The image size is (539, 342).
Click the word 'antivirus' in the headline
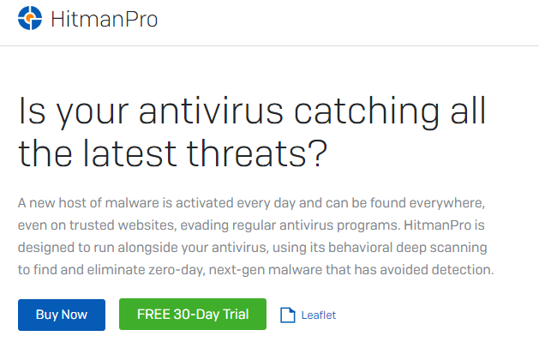tap(211, 111)
